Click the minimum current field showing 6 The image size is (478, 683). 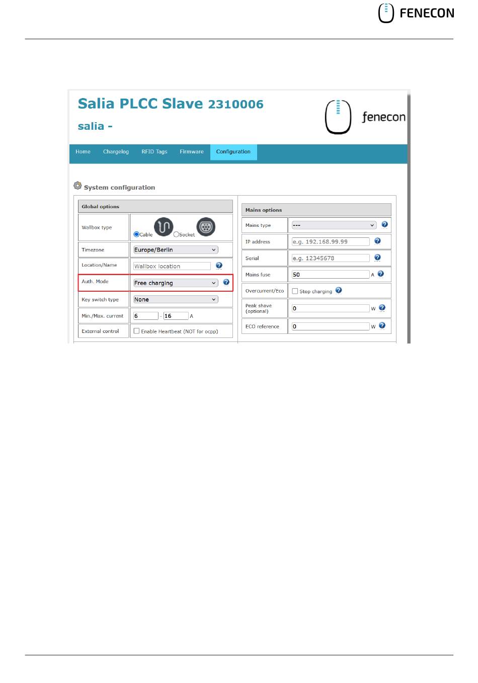pos(146,316)
